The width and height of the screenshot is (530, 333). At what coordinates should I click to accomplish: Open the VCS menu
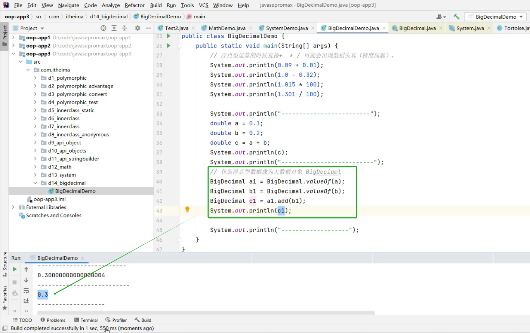[x=204, y=5]
